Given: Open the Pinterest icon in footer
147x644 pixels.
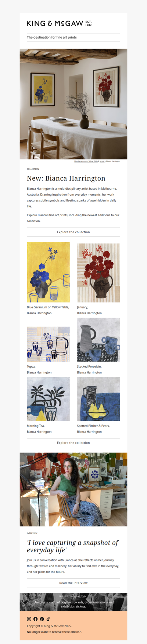Looking at the screenshot, I should pyautogui.click(x=42, y=619).
